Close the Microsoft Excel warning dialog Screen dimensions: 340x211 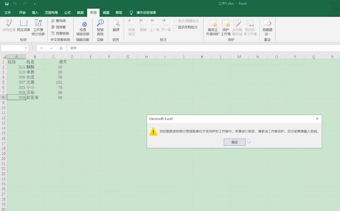[x=317, y=119]
